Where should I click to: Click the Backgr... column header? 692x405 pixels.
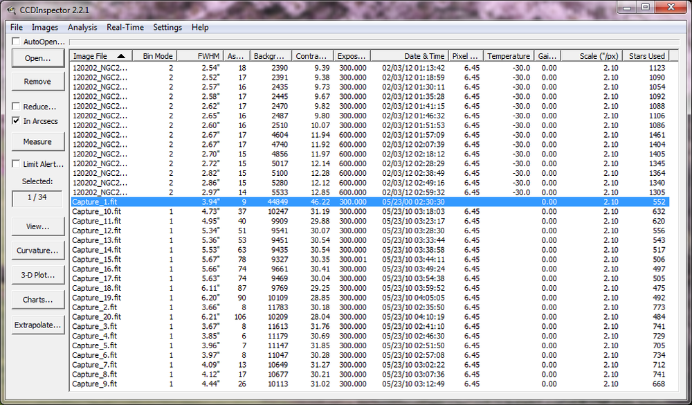(x=271, y=56)
